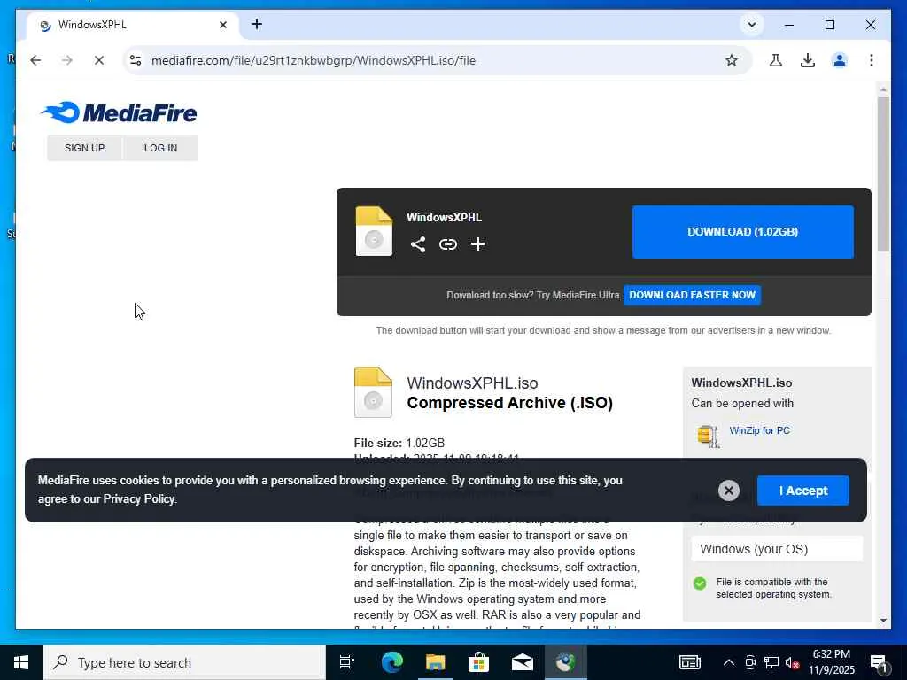Viewport: 907px width, 680px height.
Task: Select the WindowsXPHL browser tab
Action: point(133,25)
